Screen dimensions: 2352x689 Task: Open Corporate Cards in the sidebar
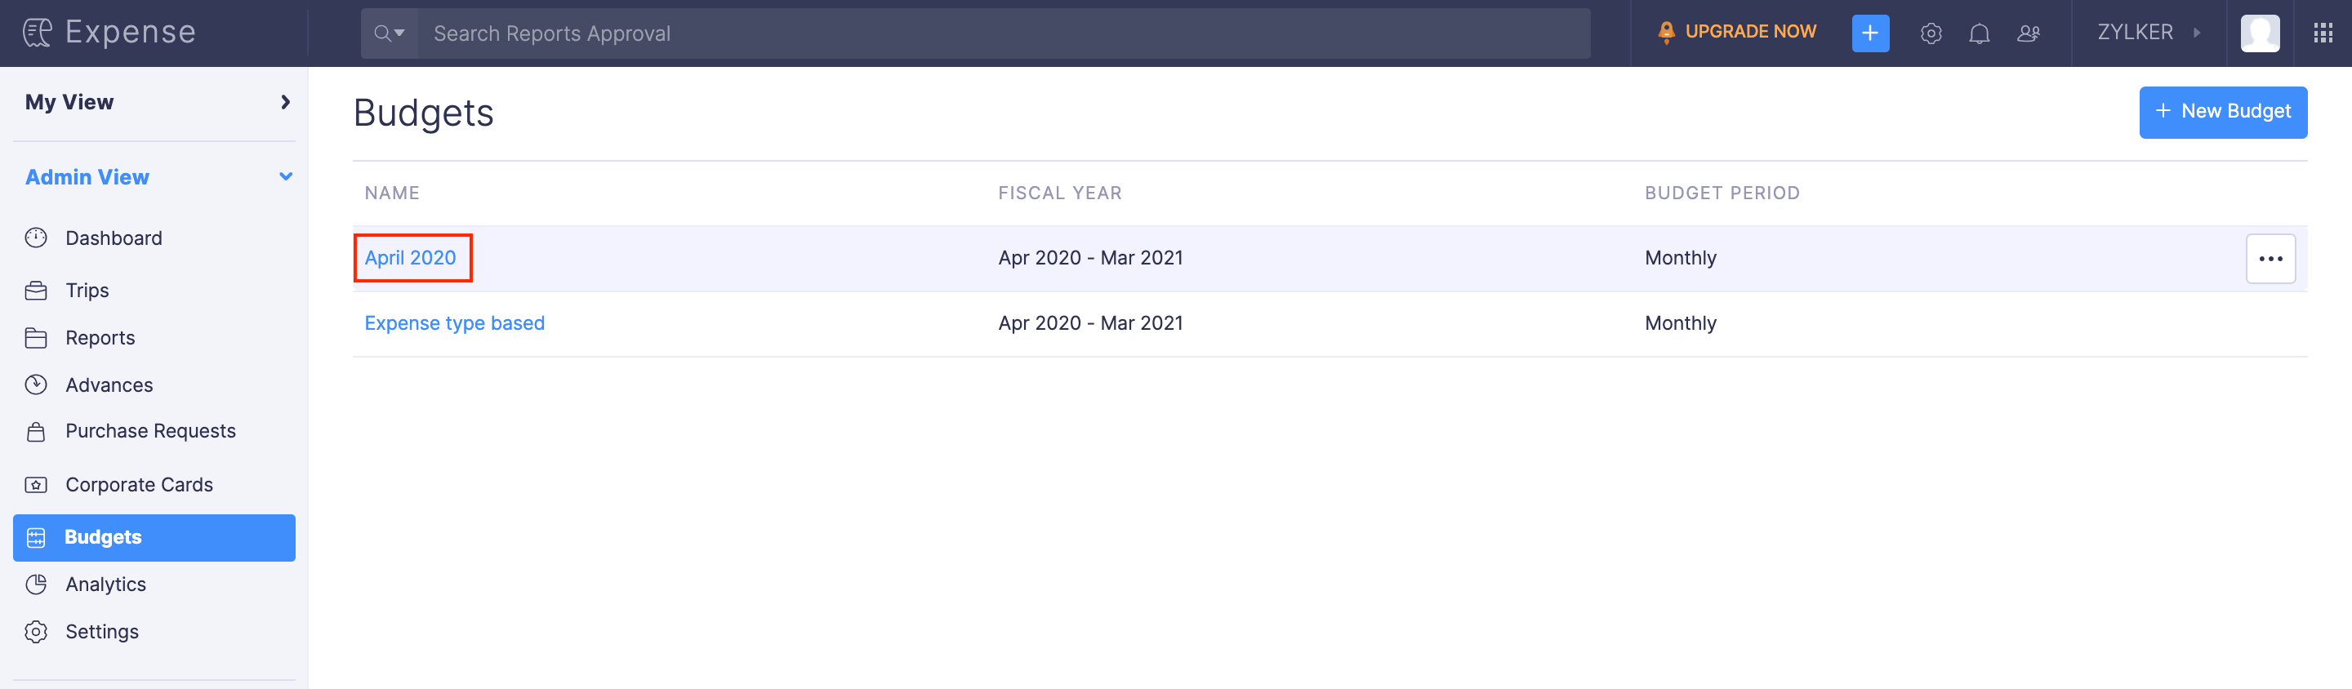[139, 485]
